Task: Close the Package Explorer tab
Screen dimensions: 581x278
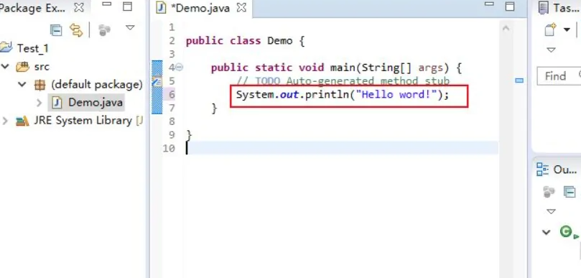Action: point(78,7)
